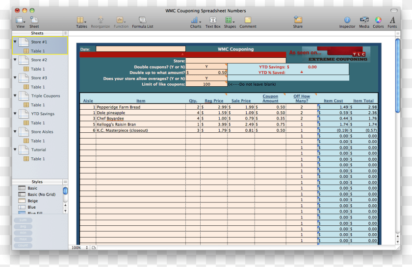Open the Inspector panel
412x267 pixels.
pos(347,22)
